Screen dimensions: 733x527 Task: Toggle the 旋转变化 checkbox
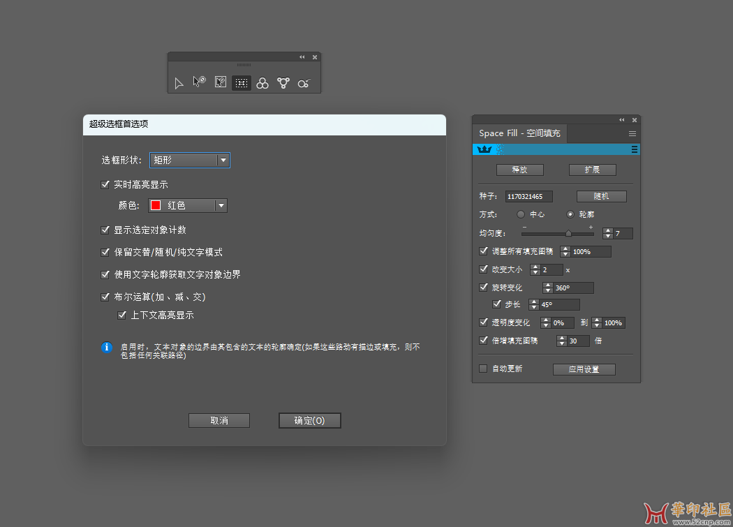point(483,287)
